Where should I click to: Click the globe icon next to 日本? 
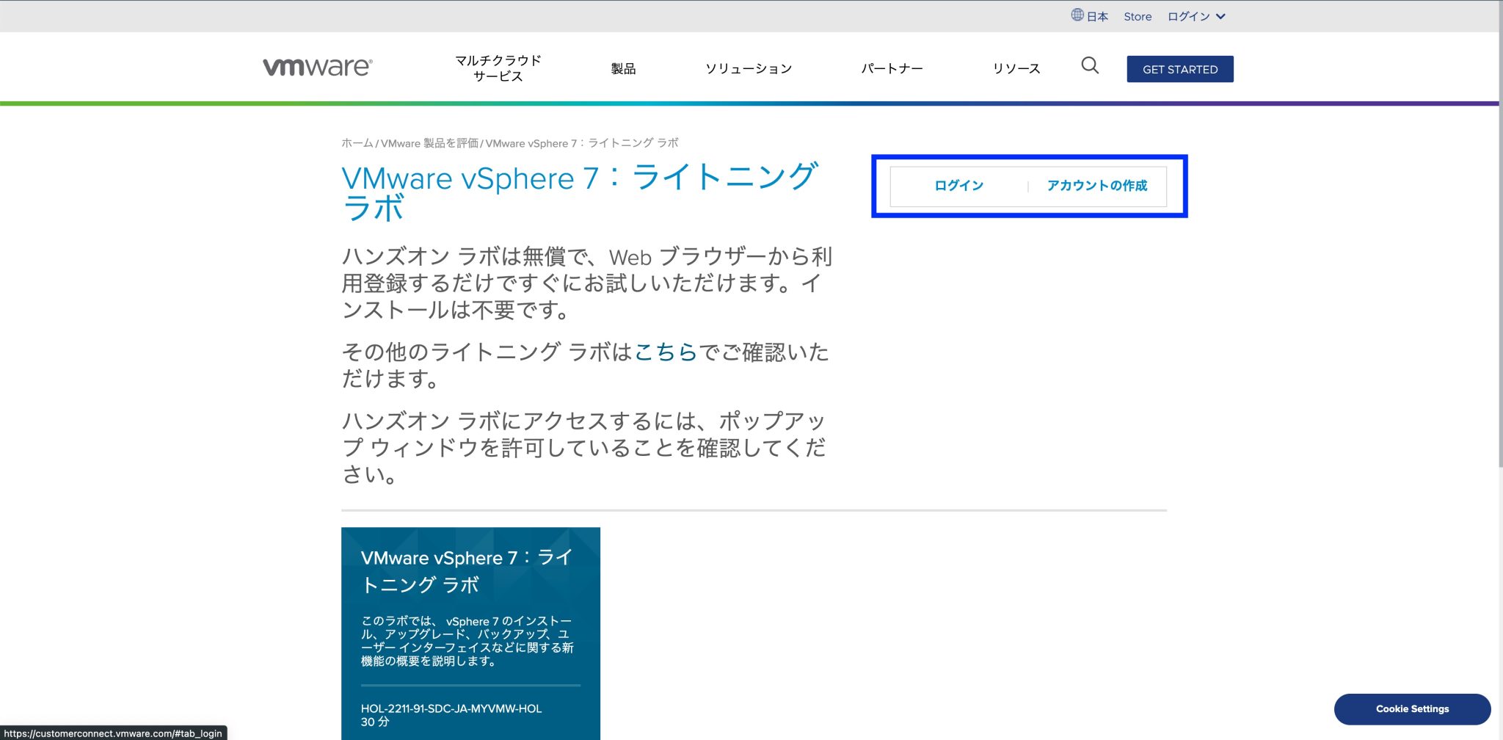coord(1076,15)
